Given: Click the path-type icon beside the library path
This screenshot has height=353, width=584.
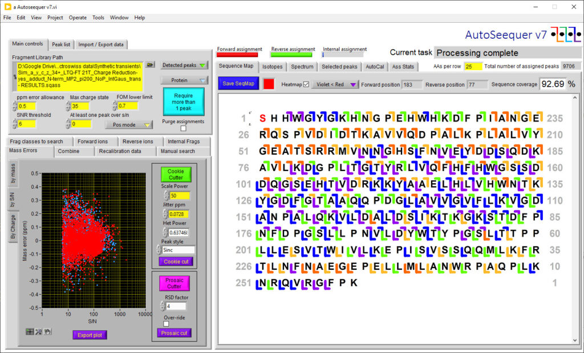Looking at the screenshot, I should point(14,76).
